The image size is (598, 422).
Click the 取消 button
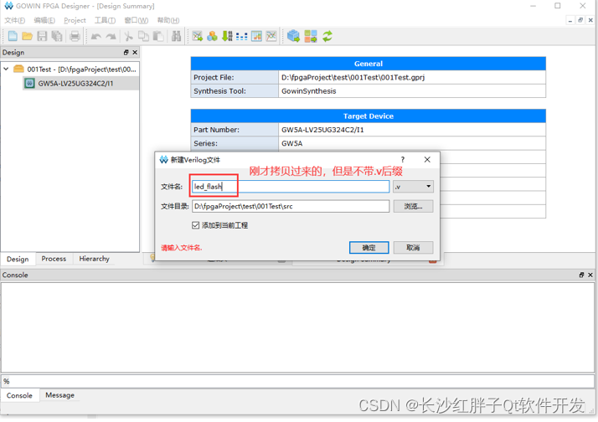click(x=413, y=248)
